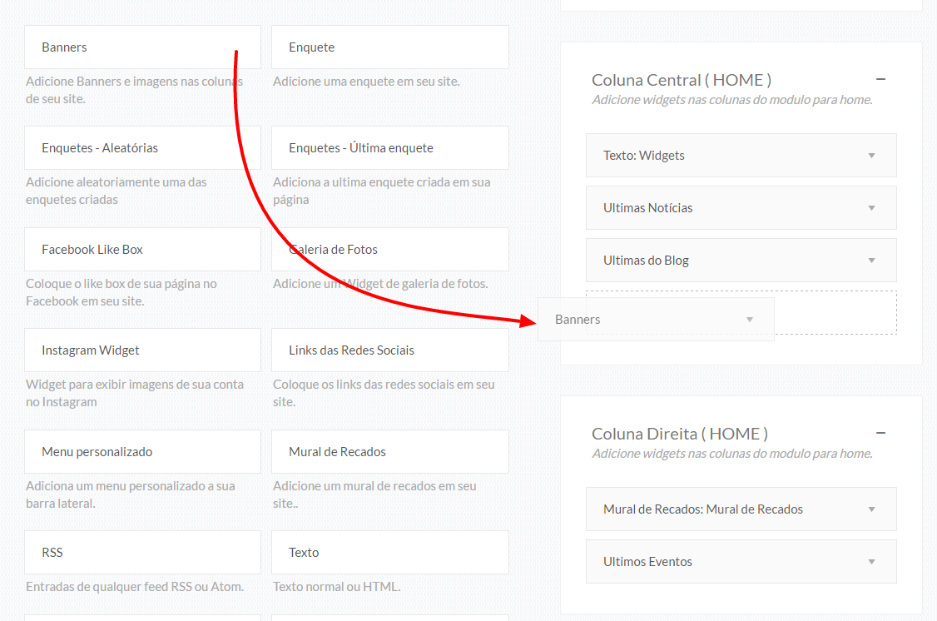Choose the Enquetes - Aleatórias widget
Image resolution: width=937 pixels, height=621 pixels.
click(x=142, y=148)
